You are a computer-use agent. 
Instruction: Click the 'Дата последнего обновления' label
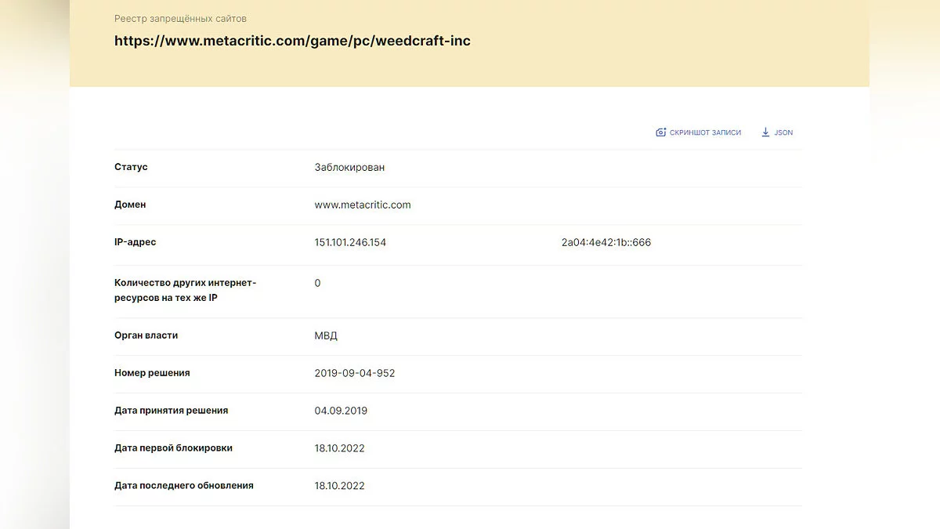coord(184,486)
